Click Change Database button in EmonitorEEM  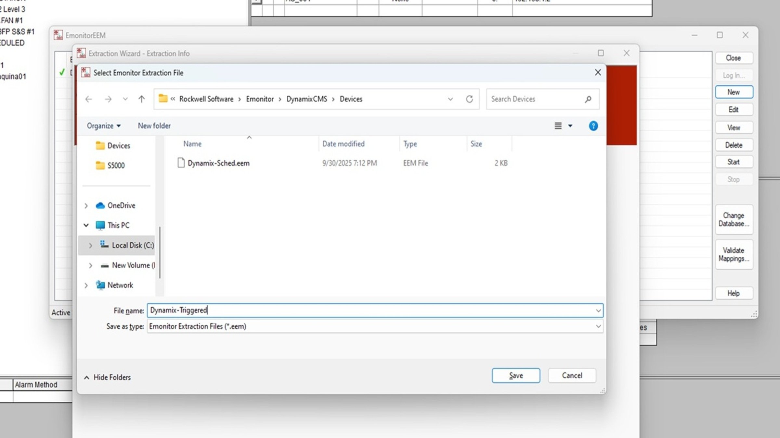click(734, 220)
